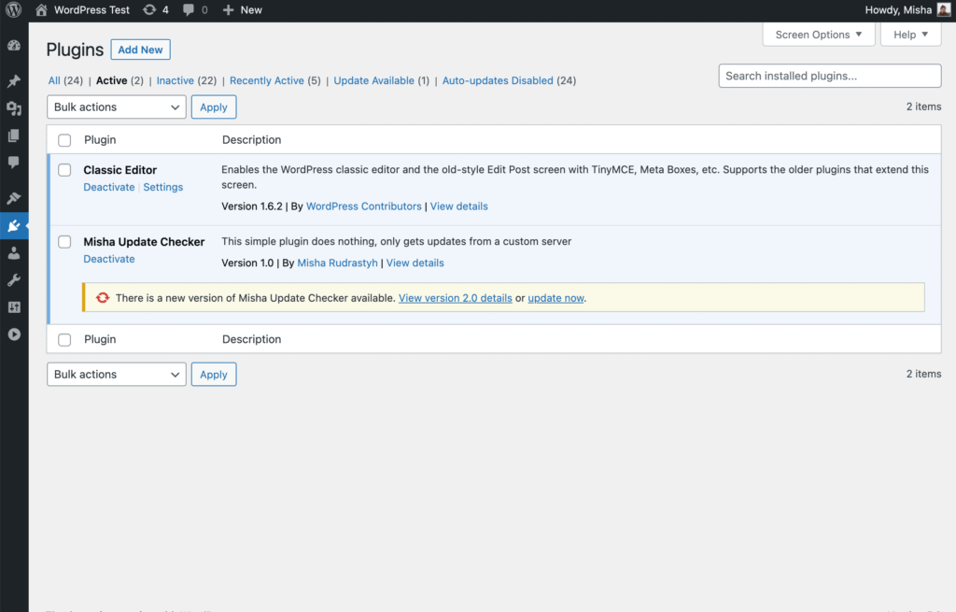Select the Plugins plug icon in sidebar
Screen dimensions: 956x612
point(14,226)
